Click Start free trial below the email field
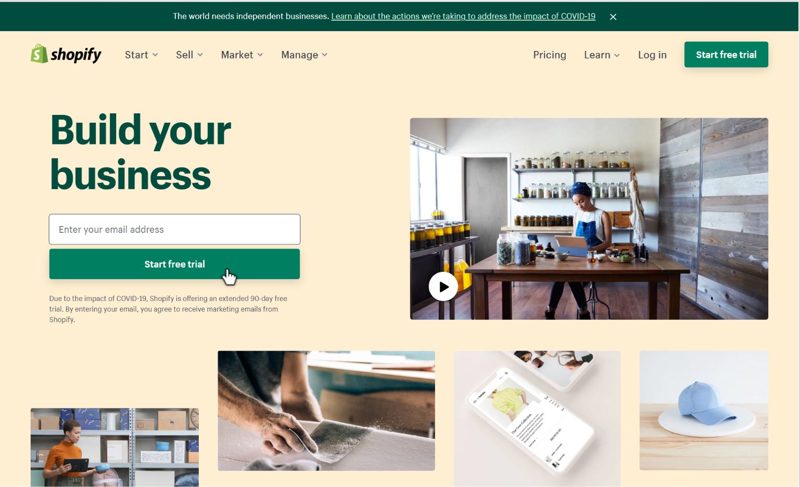This screenshot has width=800, height=487. [174, 264]
